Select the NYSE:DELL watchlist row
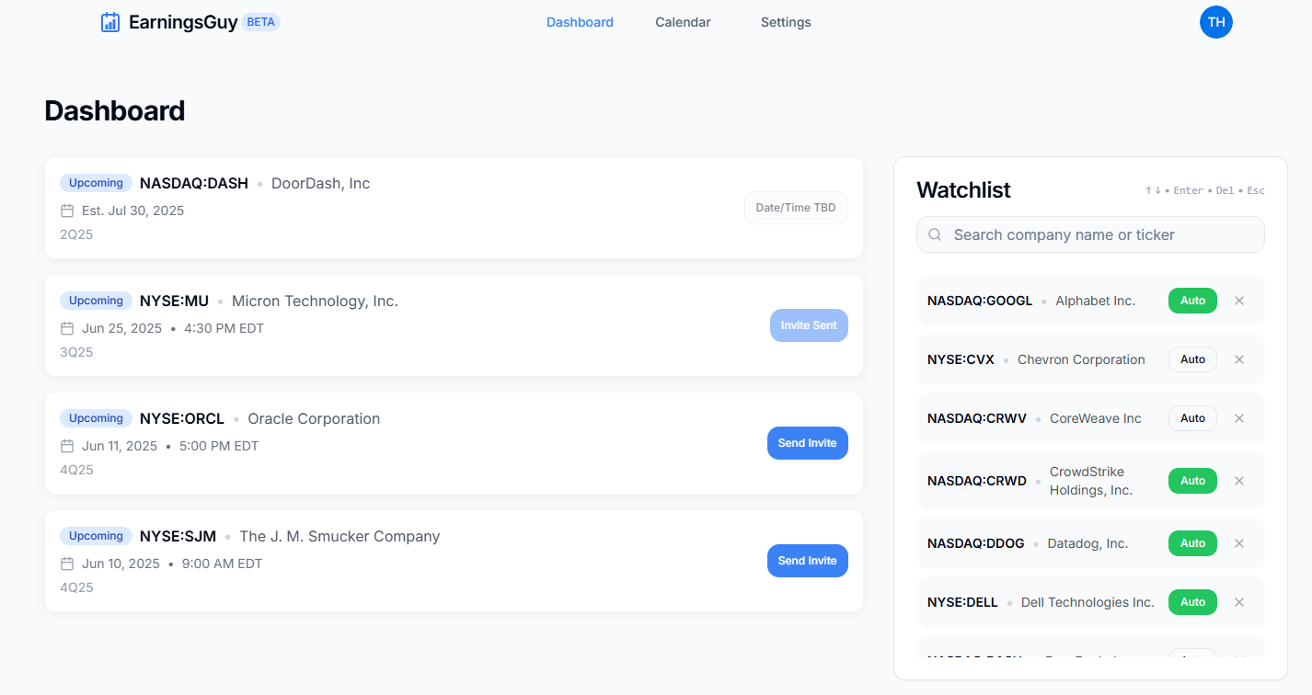1312x695 pixels. point(1090,602)
